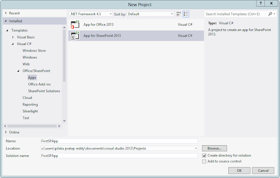Select Windows template category
This screenshot has height=178, width=280.
point(30,57)
